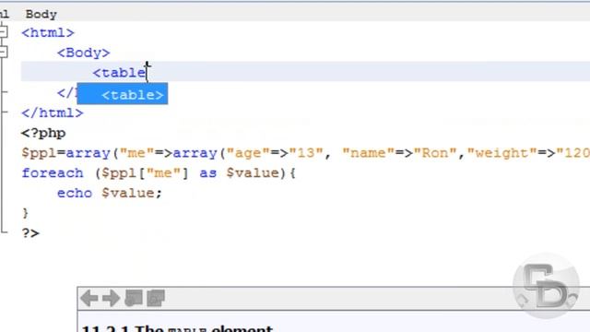Collapse the <html> code fold
590x332 pixels.
pos(3,31)
